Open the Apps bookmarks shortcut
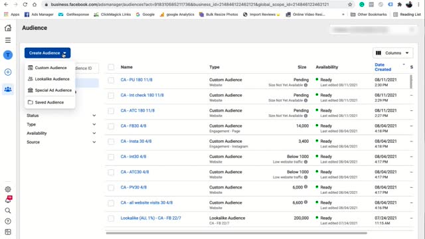425x239 pixels. [12, 15]
